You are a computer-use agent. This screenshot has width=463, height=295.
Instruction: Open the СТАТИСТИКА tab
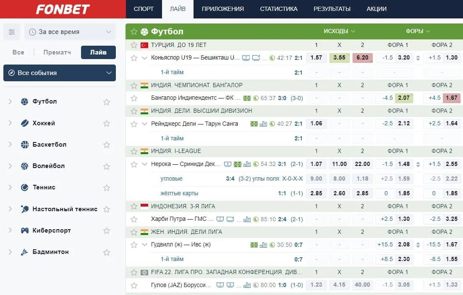(x=279, y=9)
